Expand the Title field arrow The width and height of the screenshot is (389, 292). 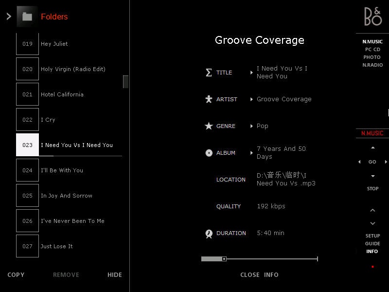[x=251, y=73]
